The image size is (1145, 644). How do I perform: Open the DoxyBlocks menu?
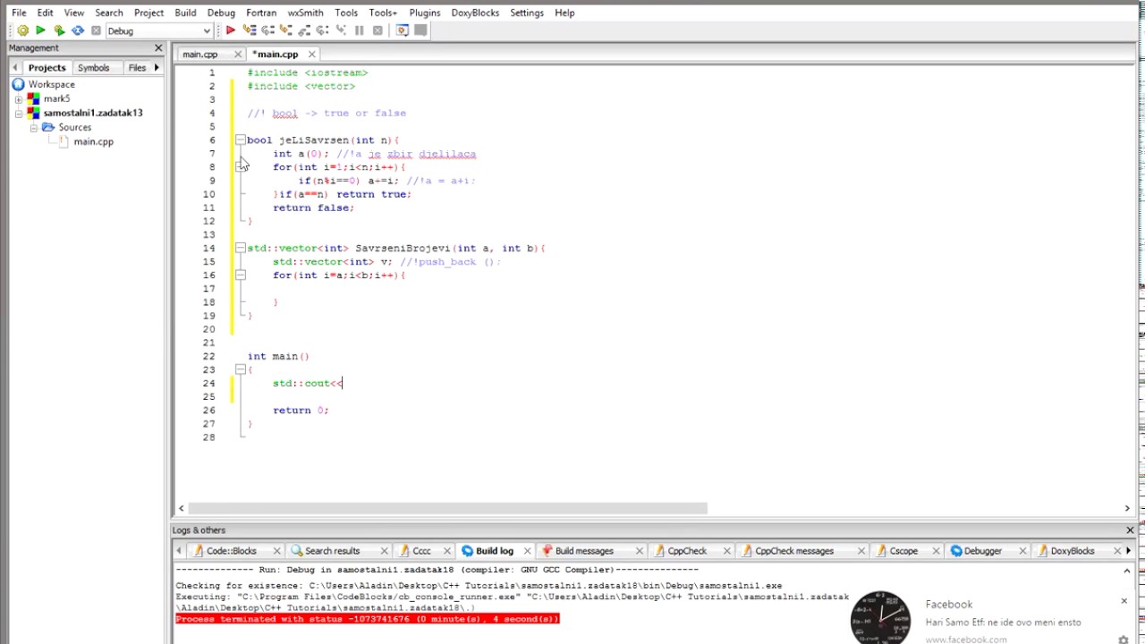tap(475, 13)
